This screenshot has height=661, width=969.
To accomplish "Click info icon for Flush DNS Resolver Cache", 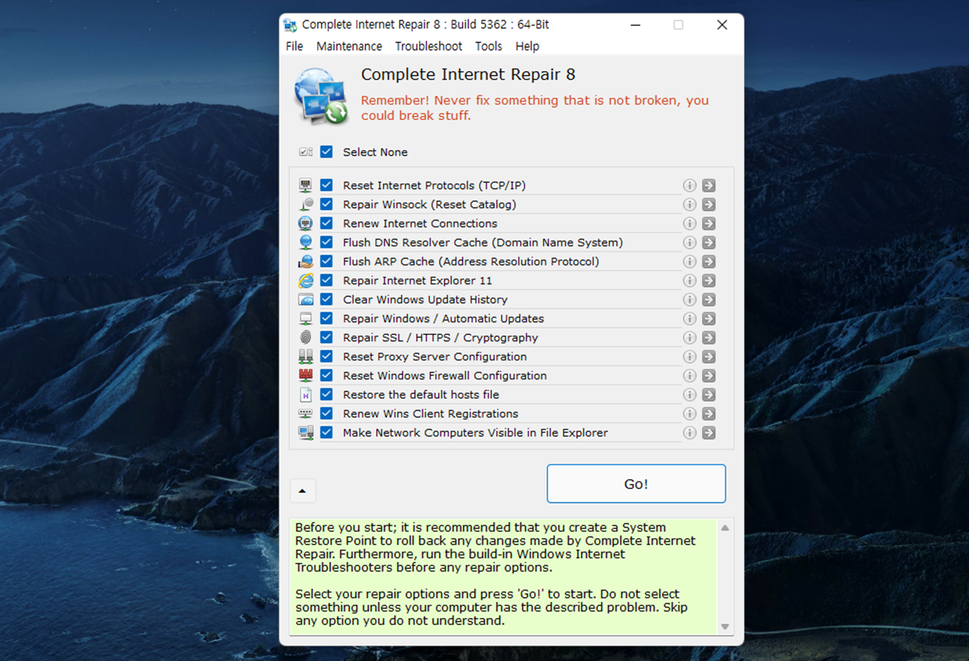I will pos(689,242).
